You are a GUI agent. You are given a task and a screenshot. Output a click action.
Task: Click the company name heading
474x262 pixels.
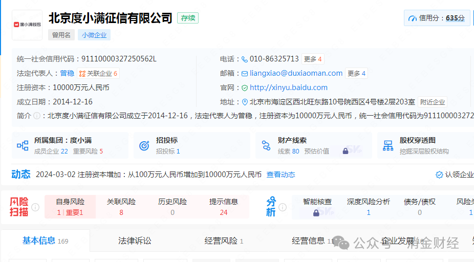[111, 18]
